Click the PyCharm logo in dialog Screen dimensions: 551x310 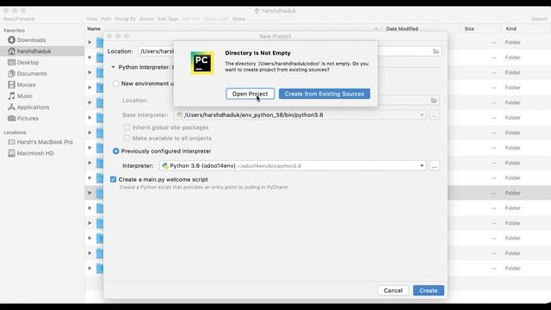click(202, 63)
